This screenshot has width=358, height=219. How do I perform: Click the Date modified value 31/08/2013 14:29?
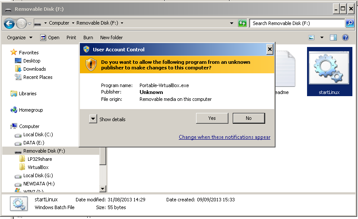point(126,200)
